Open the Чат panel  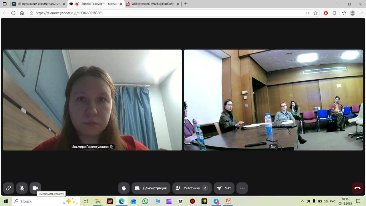pos(224,188)
